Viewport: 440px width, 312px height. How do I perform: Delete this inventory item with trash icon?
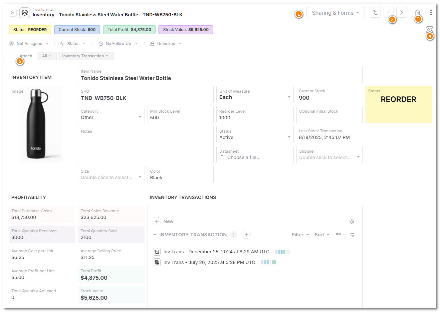coord(418,13)
